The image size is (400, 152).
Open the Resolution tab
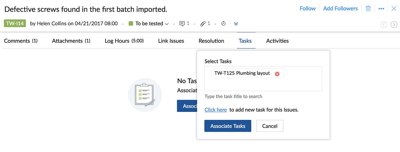pyautogui.click(x=211, y=41)
